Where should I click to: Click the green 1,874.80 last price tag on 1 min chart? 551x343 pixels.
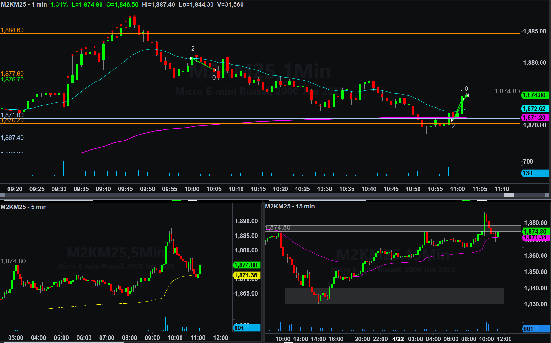[x=534, y=95]
